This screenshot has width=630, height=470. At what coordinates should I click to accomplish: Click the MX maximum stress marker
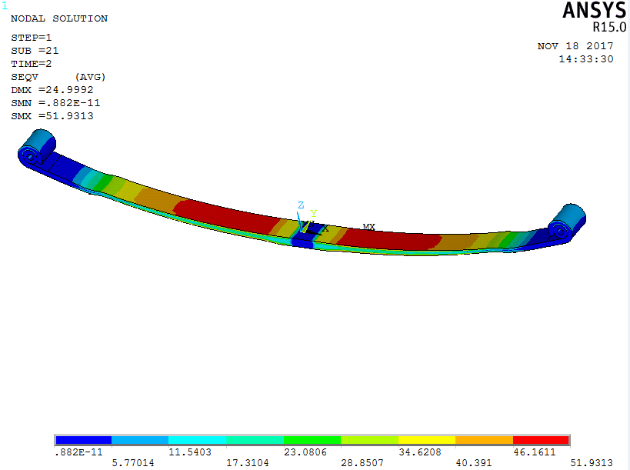click(x=369, y=227)
